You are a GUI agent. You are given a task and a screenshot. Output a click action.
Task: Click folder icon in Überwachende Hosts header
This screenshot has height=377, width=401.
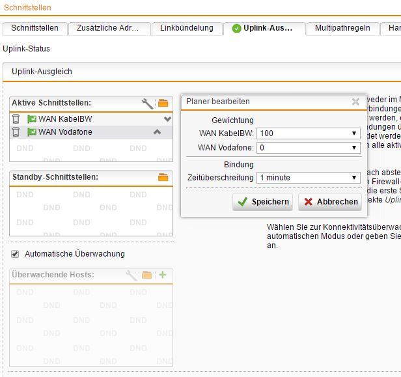(x=147, y=275)
